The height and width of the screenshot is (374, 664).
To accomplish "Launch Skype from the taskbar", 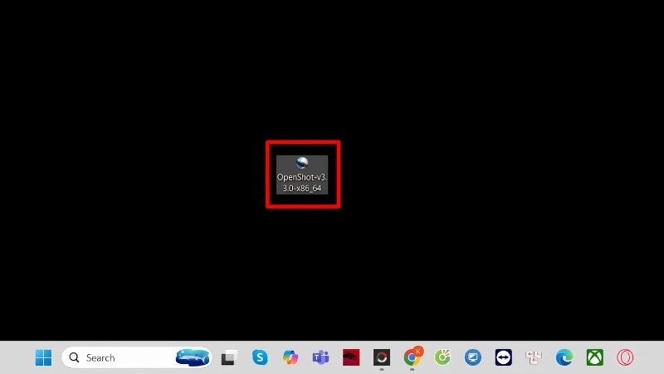I will tap(260, 357).
